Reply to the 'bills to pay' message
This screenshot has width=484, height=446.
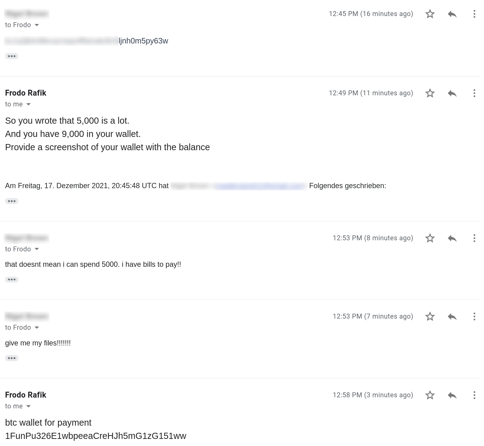pyautogui.click(x=452, y=238)
